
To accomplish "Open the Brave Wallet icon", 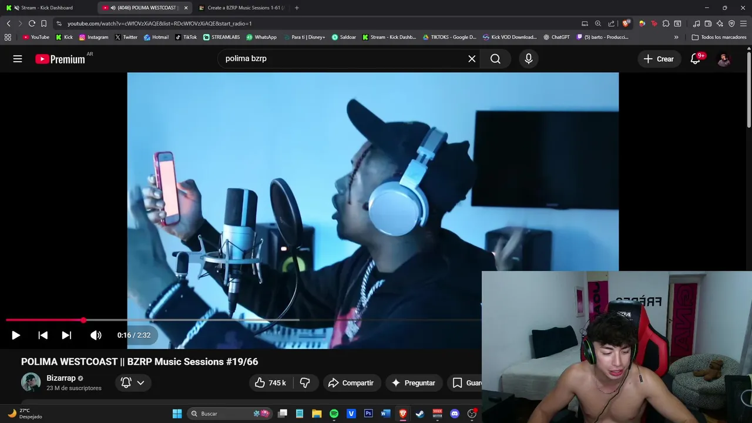I will pyautogui.click(x=708, y=23).
